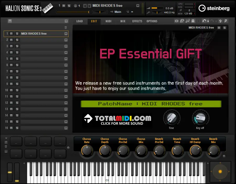Open the undo history dropdown arrow
Screen dimensions: 236x184
[x=208, y=21]
